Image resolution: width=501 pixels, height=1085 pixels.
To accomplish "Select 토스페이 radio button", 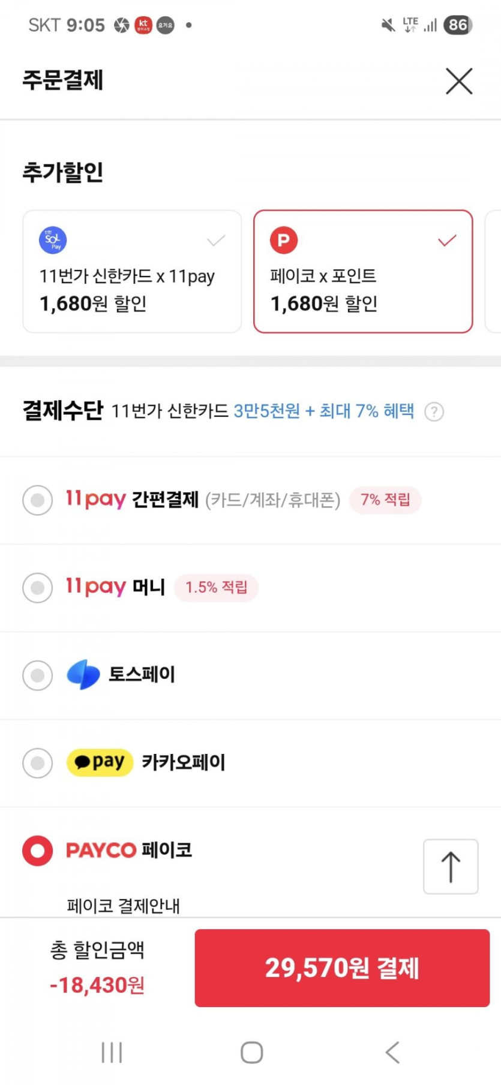I will pos(38,675).
